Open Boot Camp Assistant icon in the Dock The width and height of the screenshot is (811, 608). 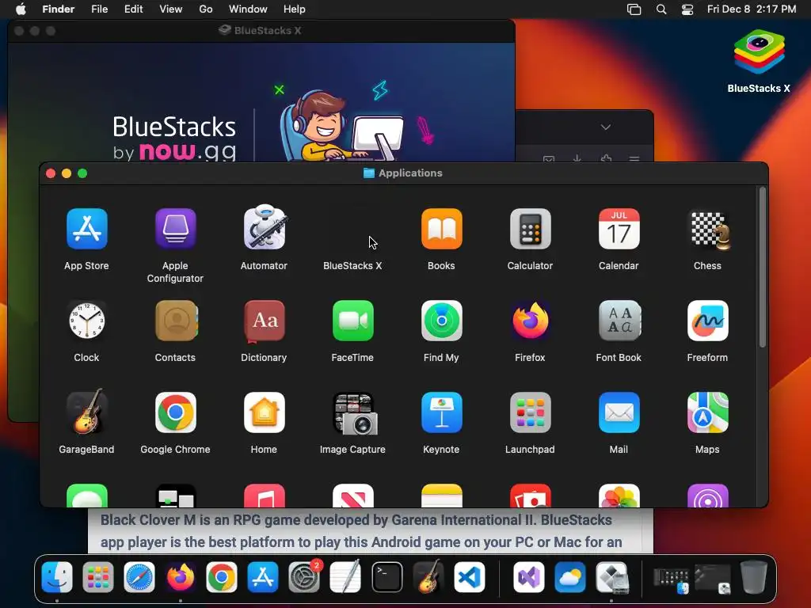(612, 577)
